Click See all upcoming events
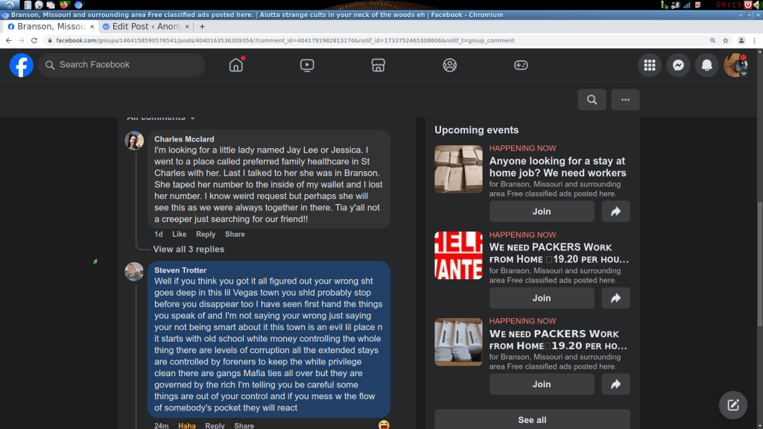 click(x=532, y=420)
